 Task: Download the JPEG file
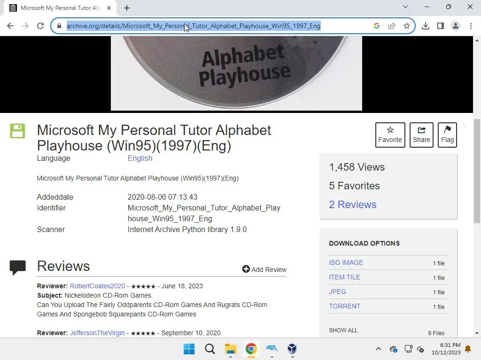click(x=337, y=292)
